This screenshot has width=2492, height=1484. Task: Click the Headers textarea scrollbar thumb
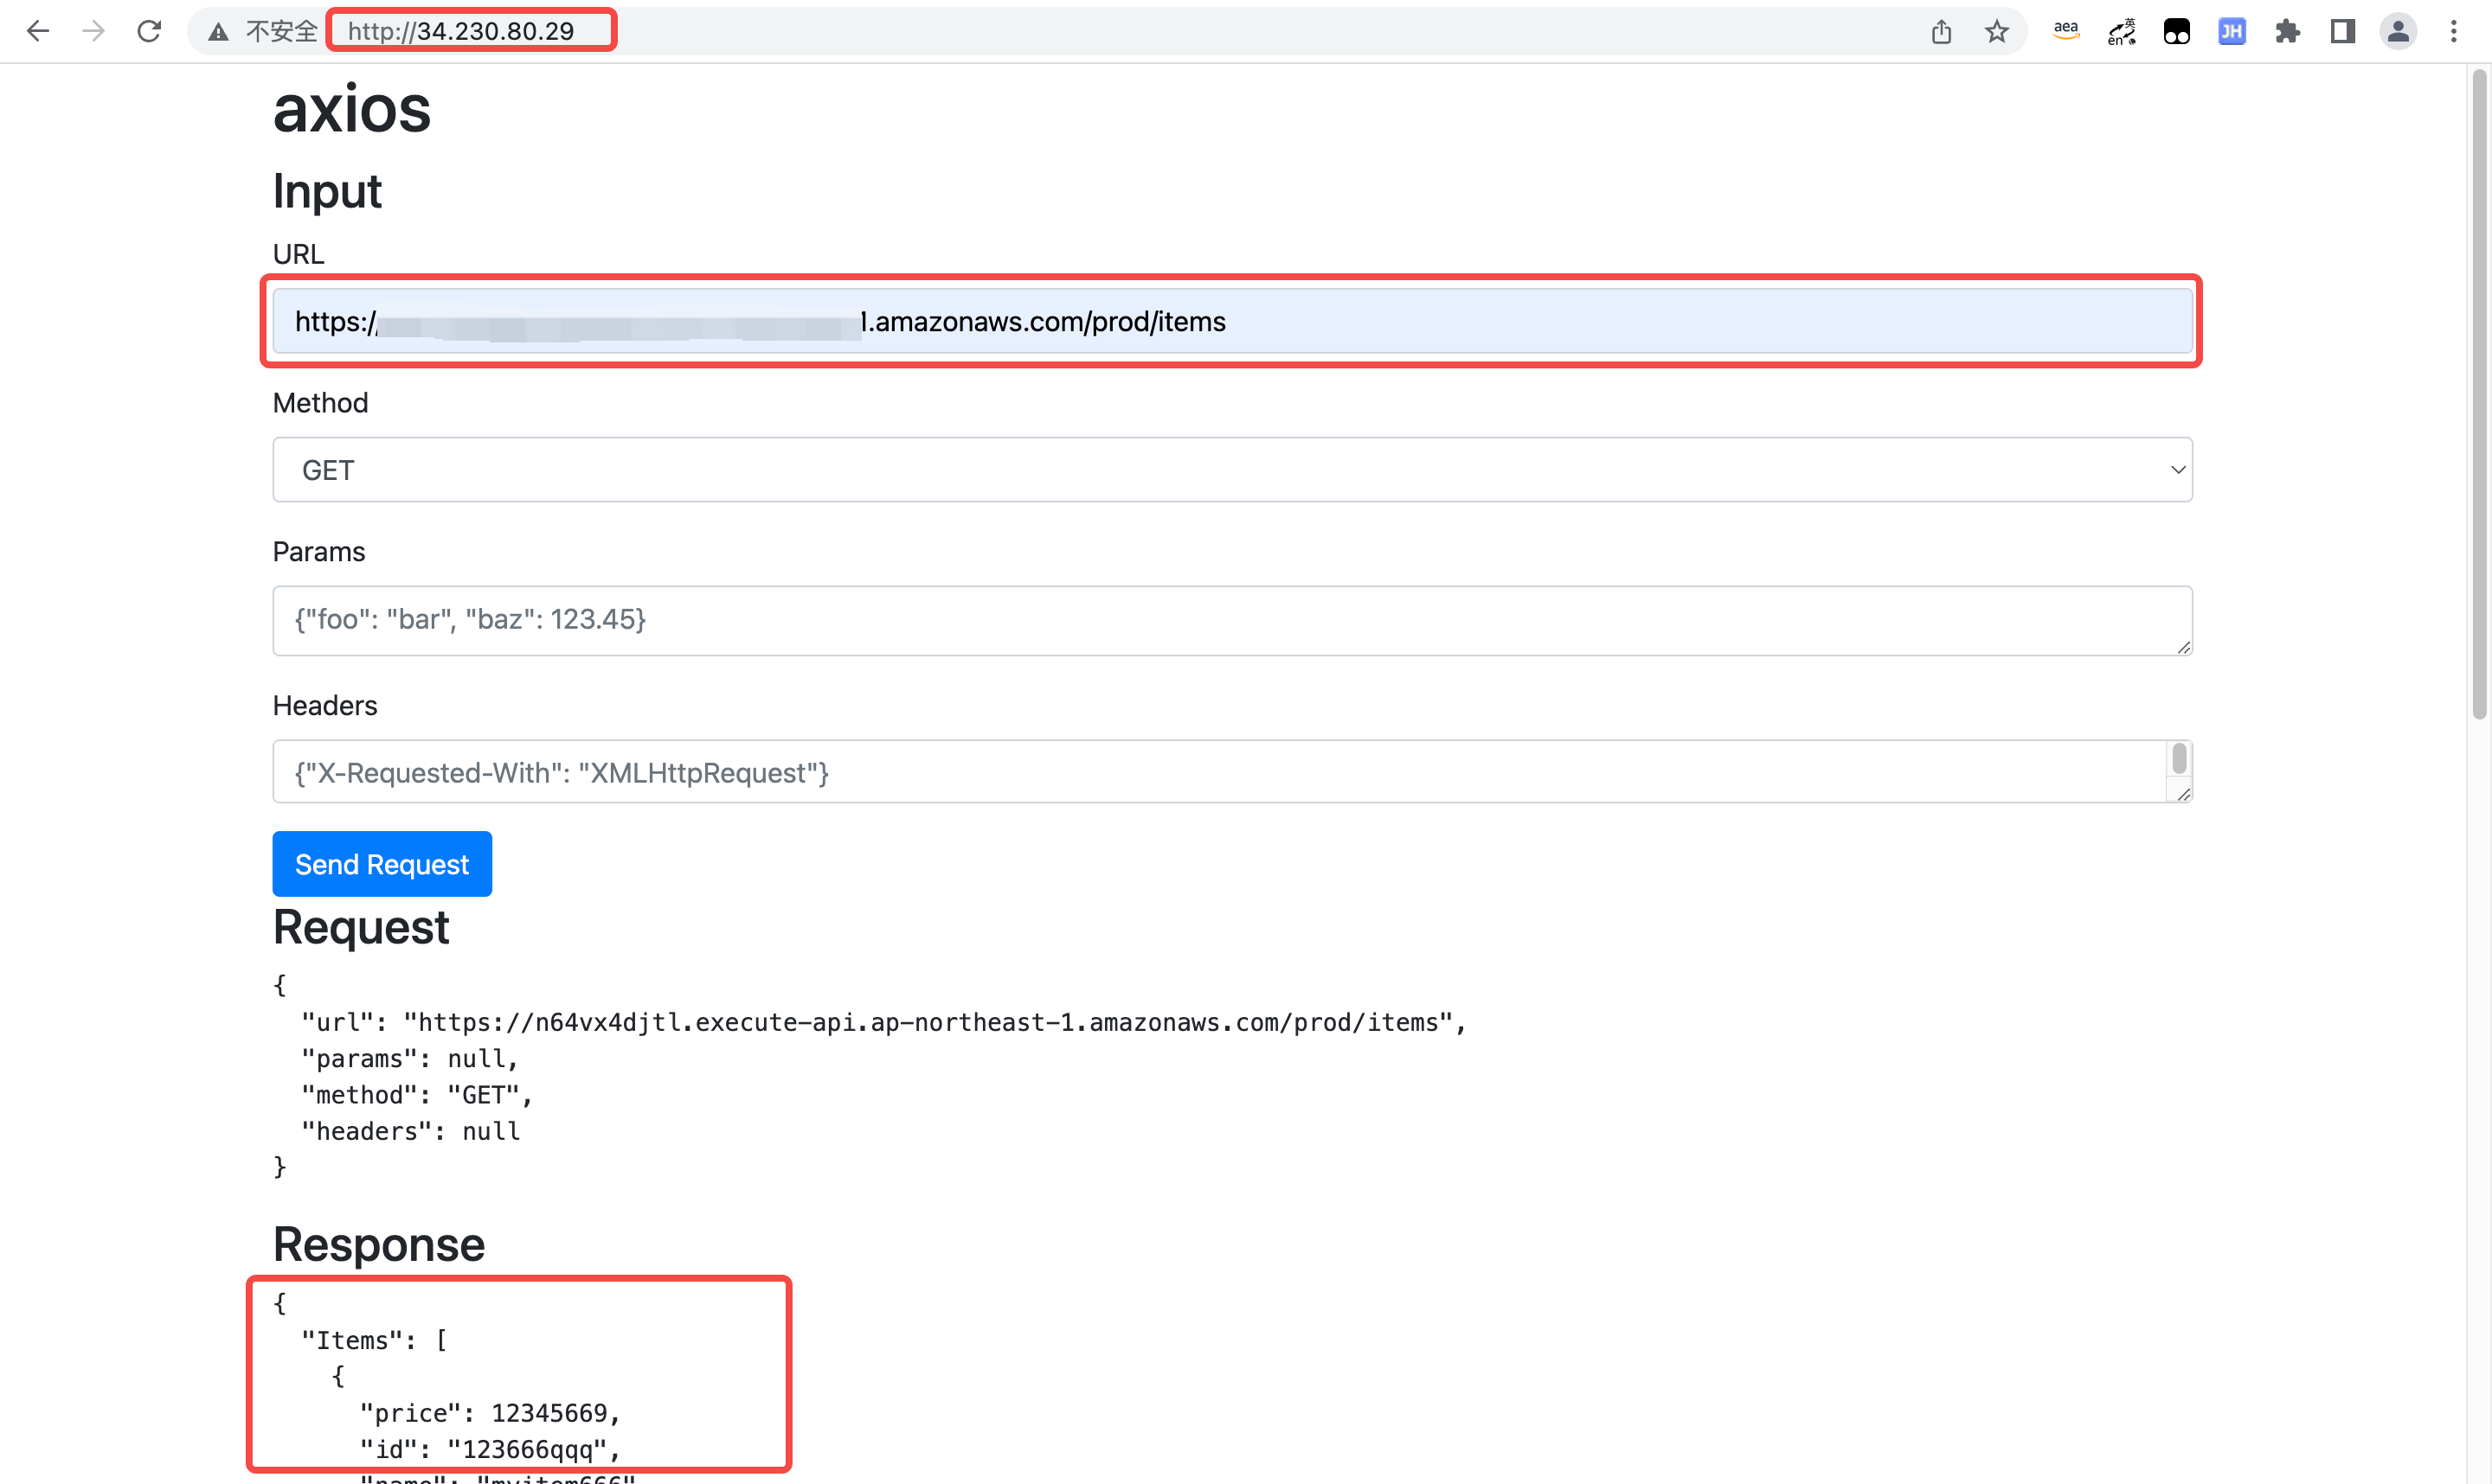[2180, 759]
